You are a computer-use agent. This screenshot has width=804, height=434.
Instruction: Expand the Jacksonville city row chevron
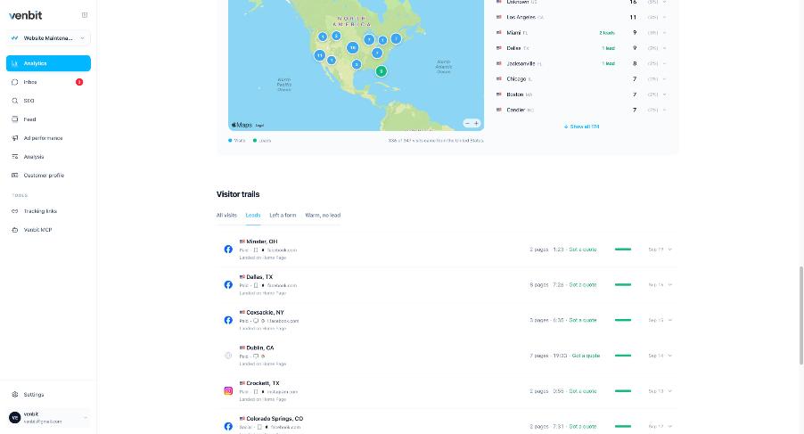[x=665, y=63]
